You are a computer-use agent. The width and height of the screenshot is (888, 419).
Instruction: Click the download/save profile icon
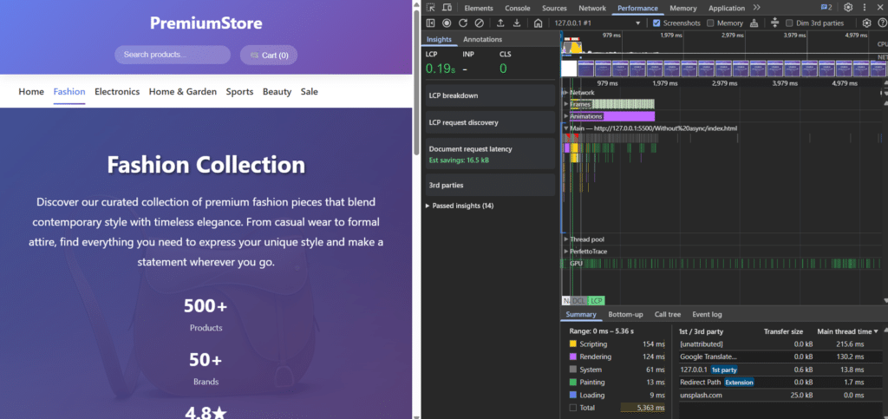tap(517, 23)
